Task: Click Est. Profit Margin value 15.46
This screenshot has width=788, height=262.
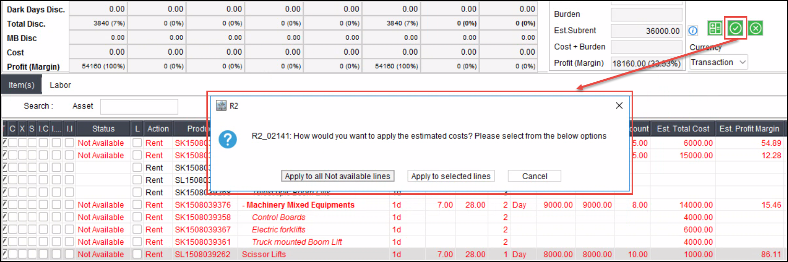Action: pos(771,205)
